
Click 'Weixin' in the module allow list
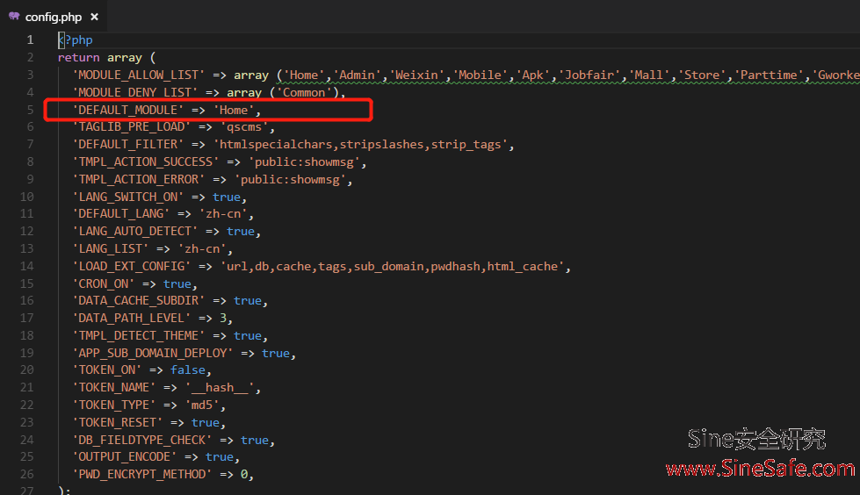click(417, 75)
